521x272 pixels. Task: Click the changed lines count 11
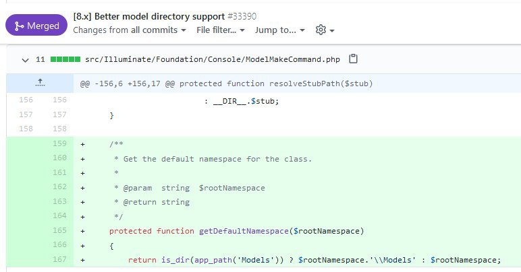click(40, 59)
